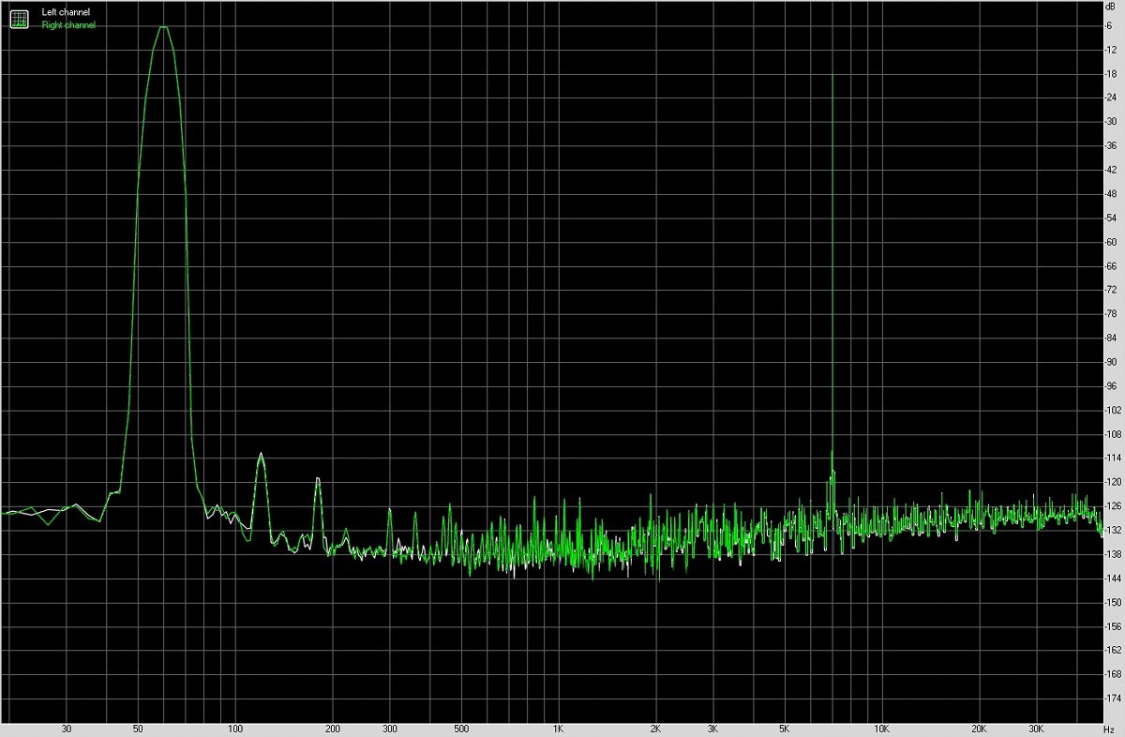
Task: Click the '-144' dB scale value
Action: (1113, 578)
